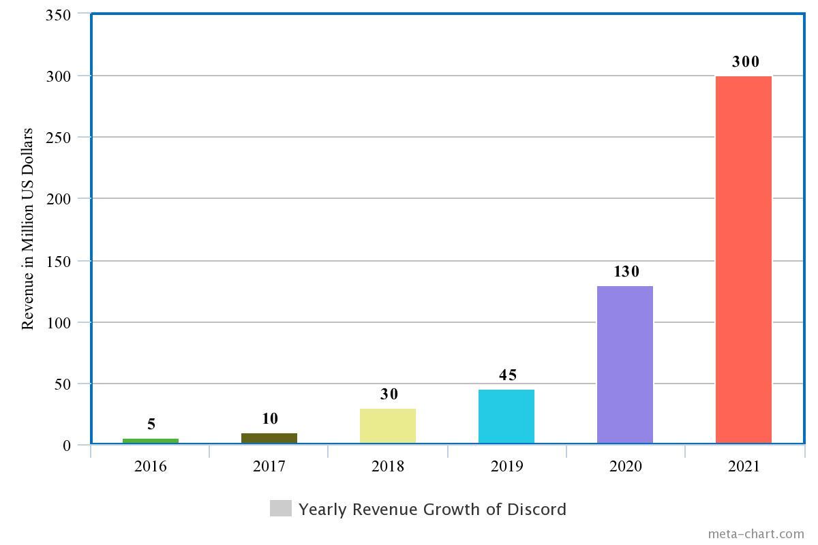Screen dimensions: 818x545
Task: Click the red 2021 revenue bar
Action: (744, 260)
